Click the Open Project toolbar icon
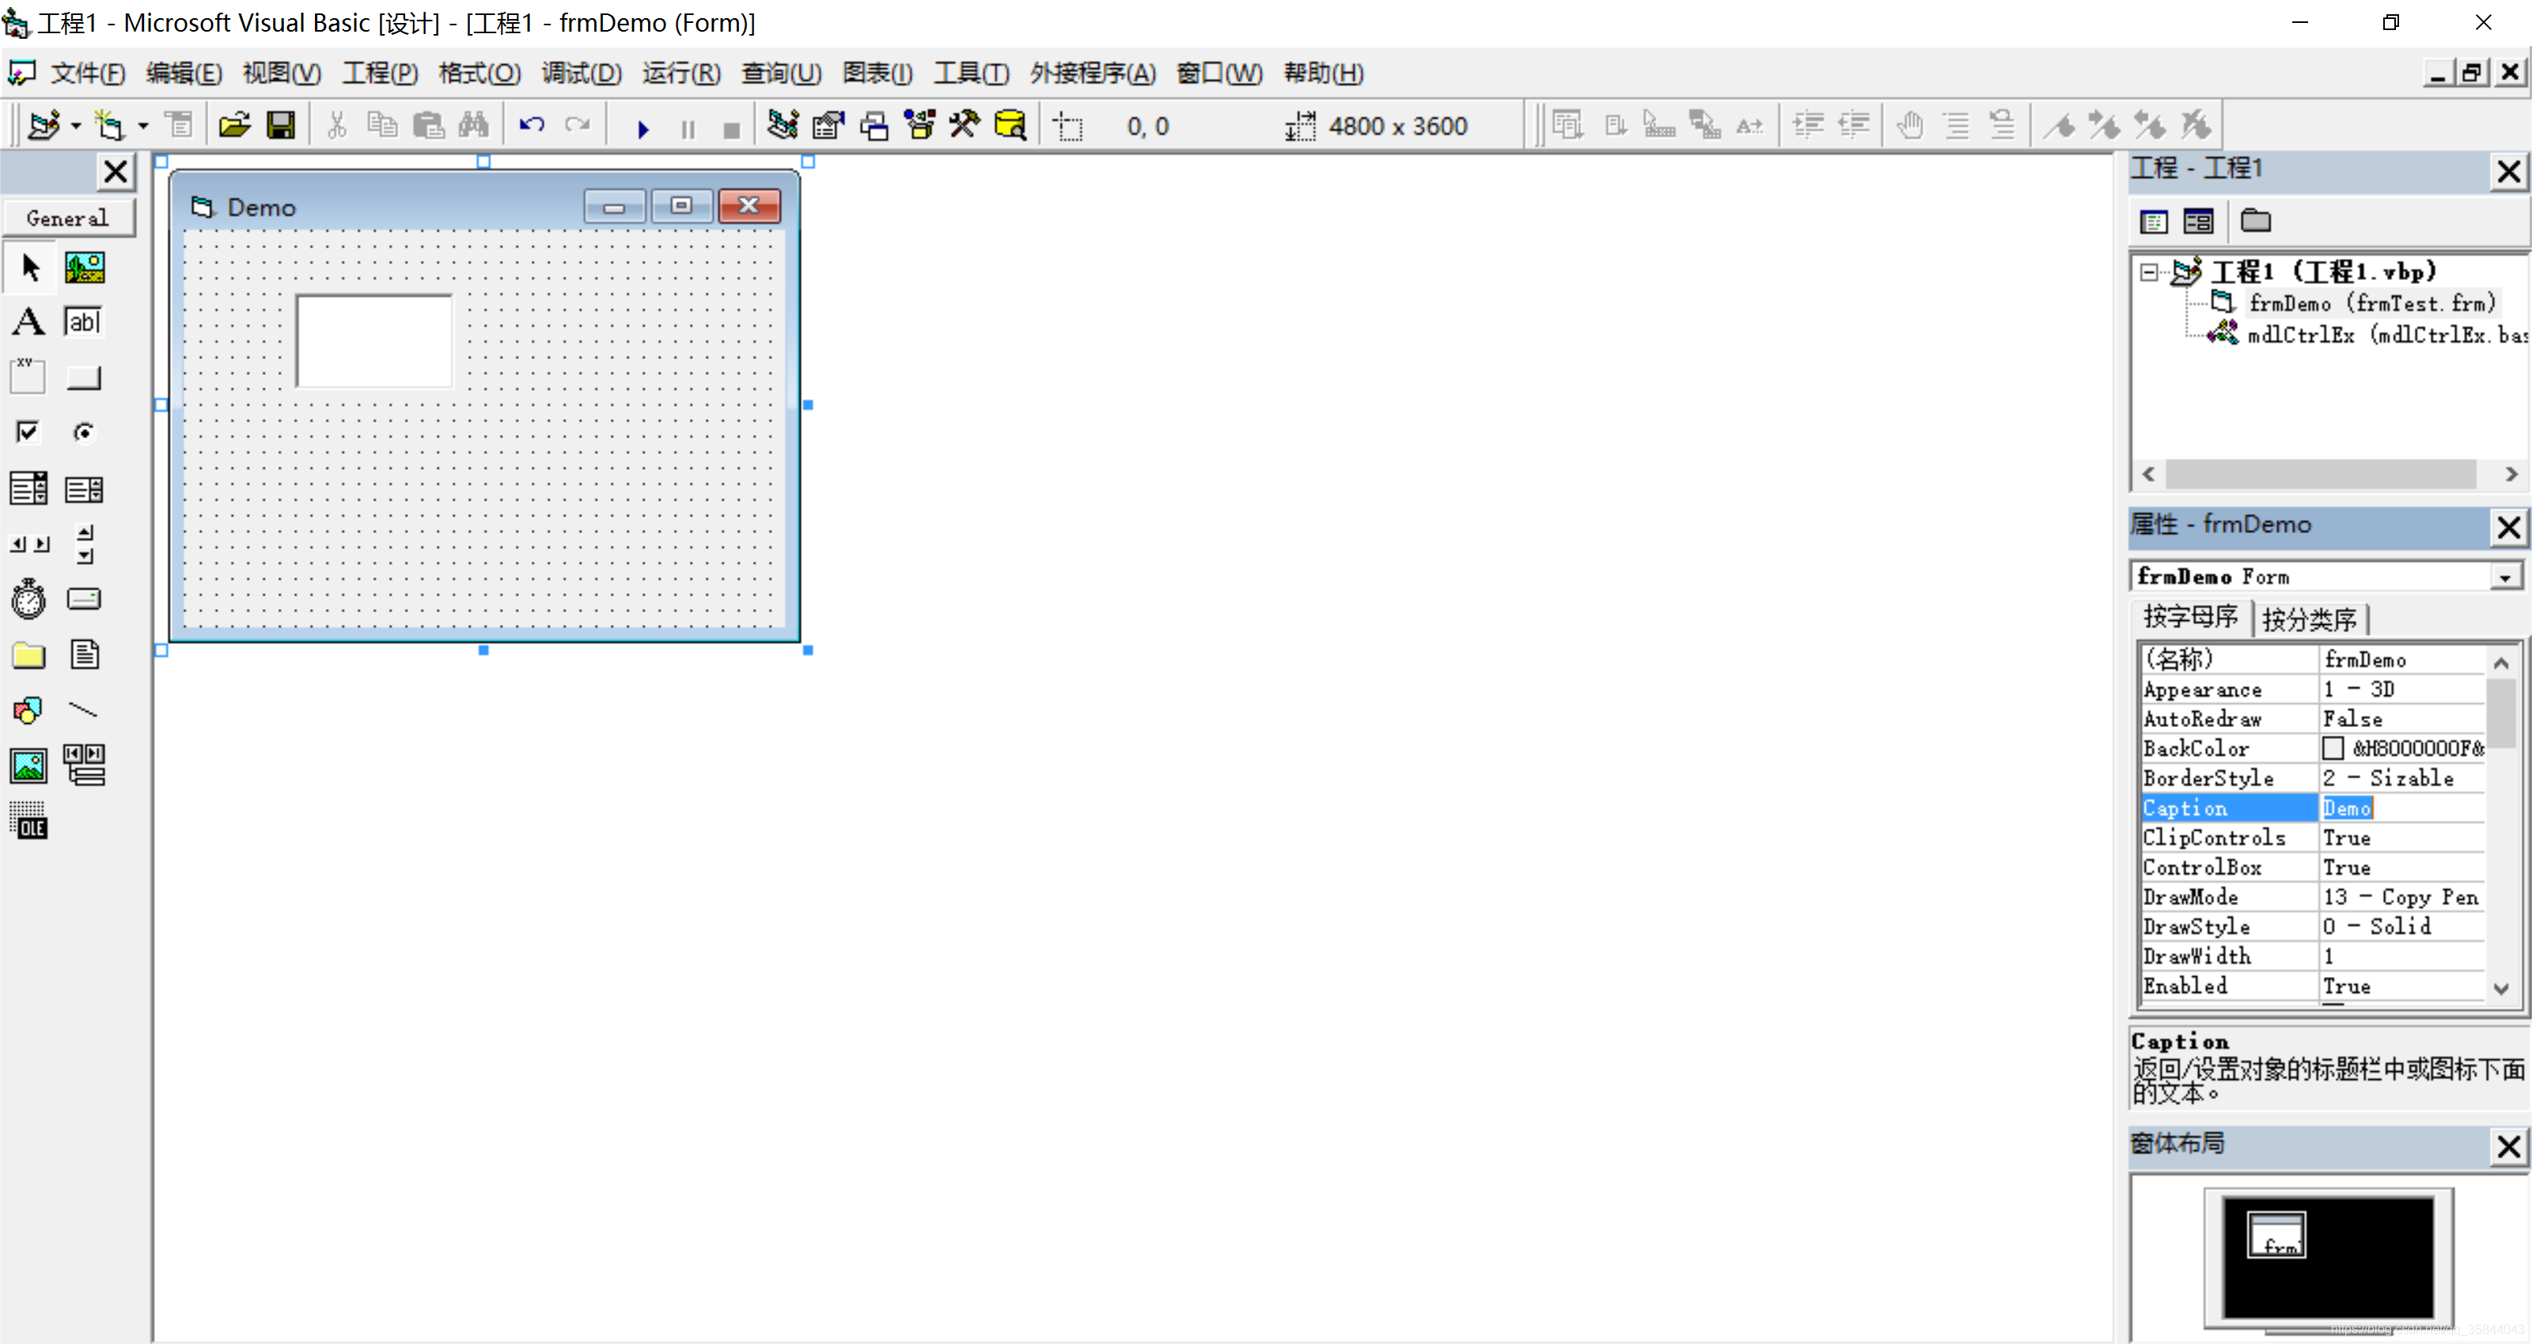Viewport: 2532px width, 1344px height. coord(235,126)
